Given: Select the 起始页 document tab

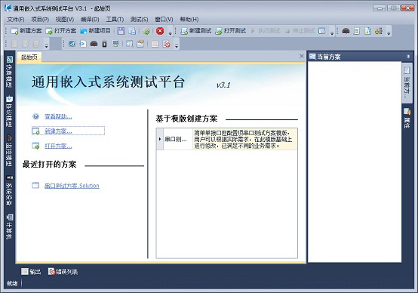Looking at the screenshot, I should click(29, 57).
